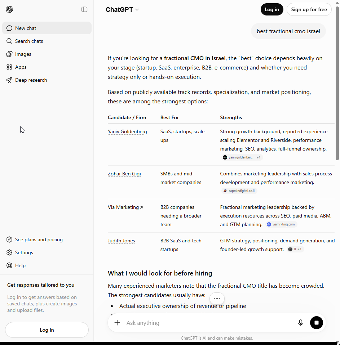Screen dimensions: 340x345
Task: Open the Images section
Action: point(47,54)
